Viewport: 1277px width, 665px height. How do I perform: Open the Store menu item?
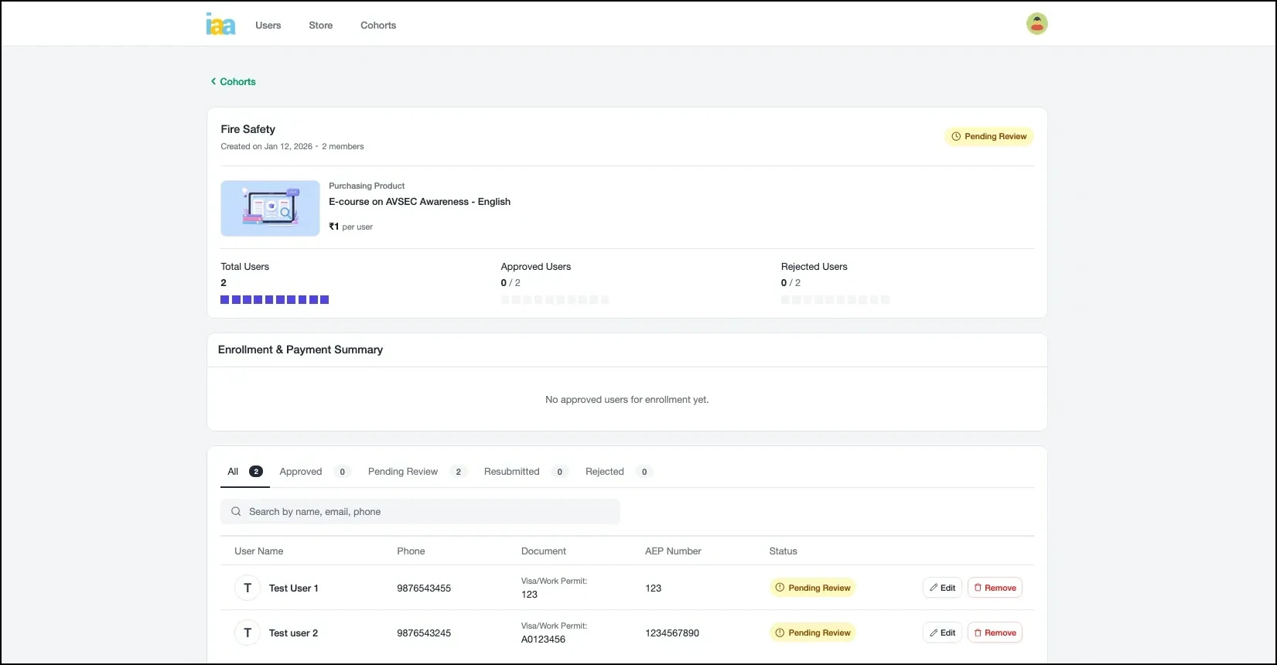coord(320,26)
